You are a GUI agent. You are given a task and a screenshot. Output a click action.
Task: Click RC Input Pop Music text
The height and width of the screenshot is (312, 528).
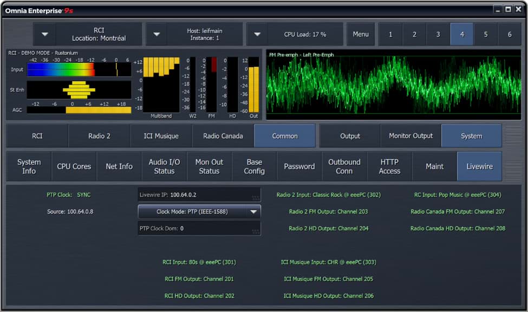coord(458,195)
